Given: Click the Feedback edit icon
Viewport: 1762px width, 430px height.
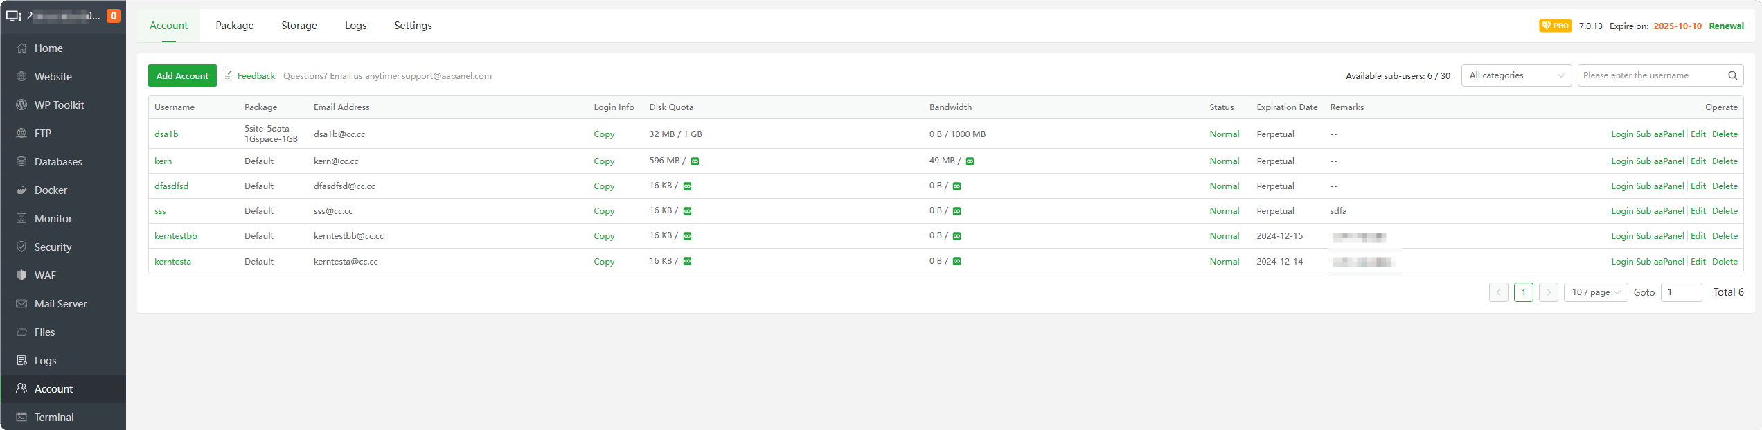Looking at the screenshot, I should tap(228, 75).
